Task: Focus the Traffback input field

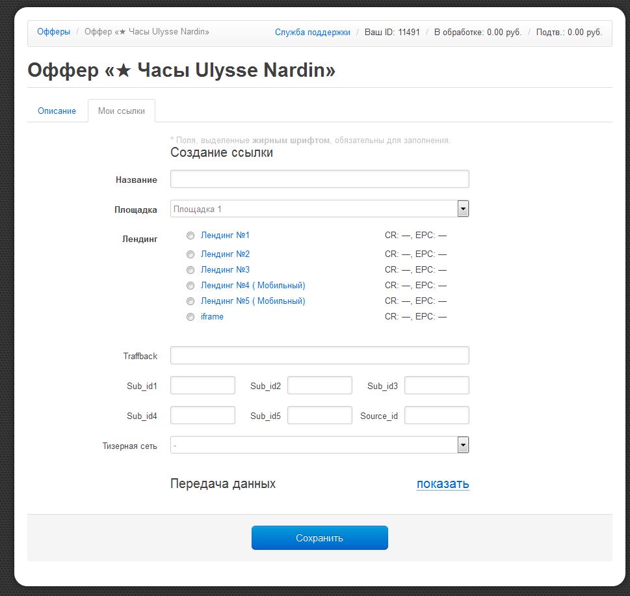Action: pos(319,355)
